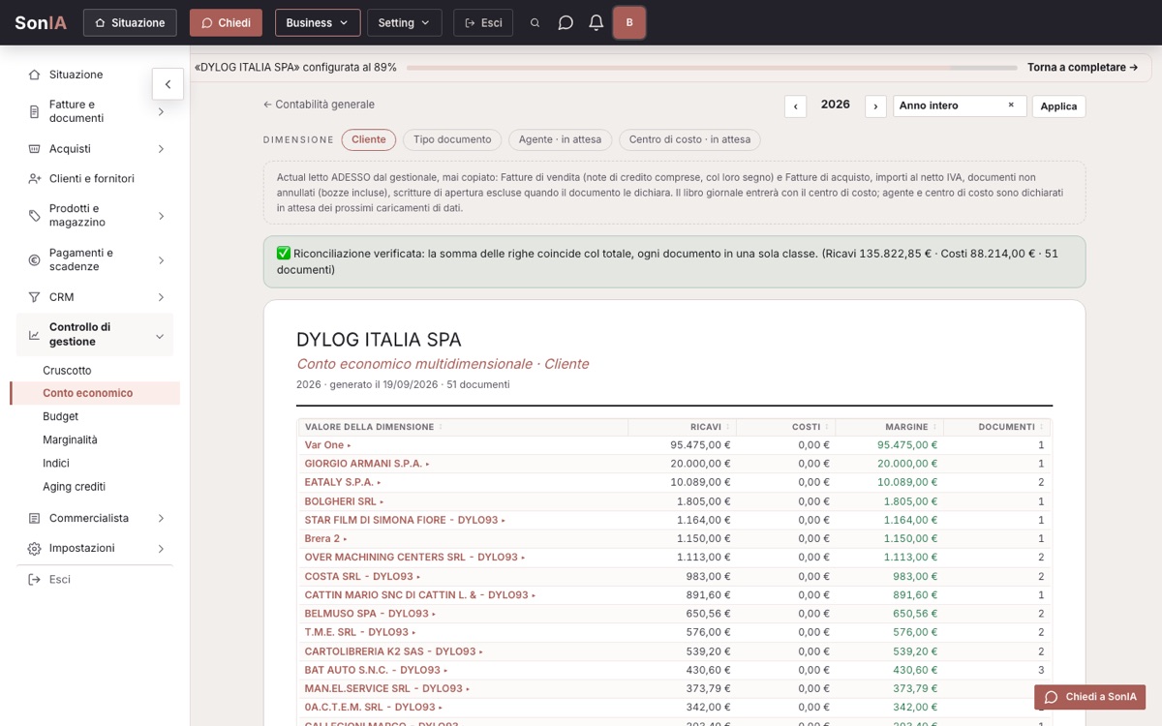Expand the Acquisti submenu chevron
This screenshot has width=1162, height=726.
click(161, 149)
